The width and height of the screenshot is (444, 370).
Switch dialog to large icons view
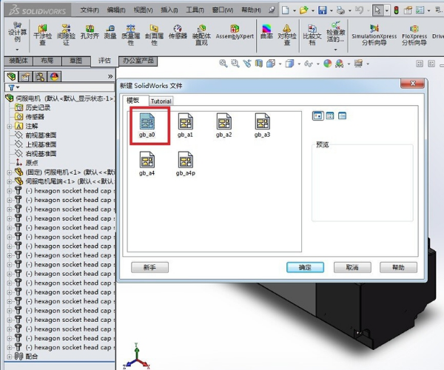[317, 115]
